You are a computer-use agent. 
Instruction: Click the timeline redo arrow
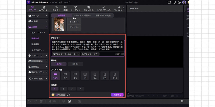tap(35, 101)
